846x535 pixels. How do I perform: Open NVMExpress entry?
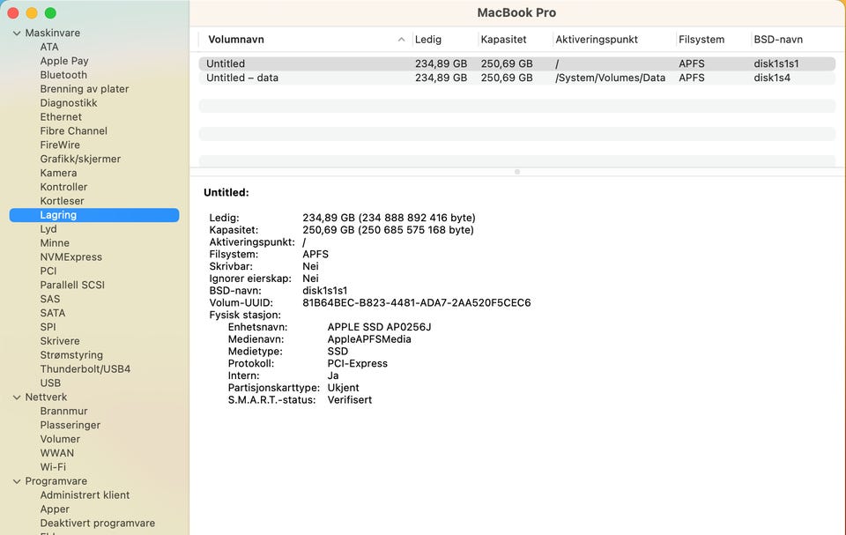[x=70, y=257]
